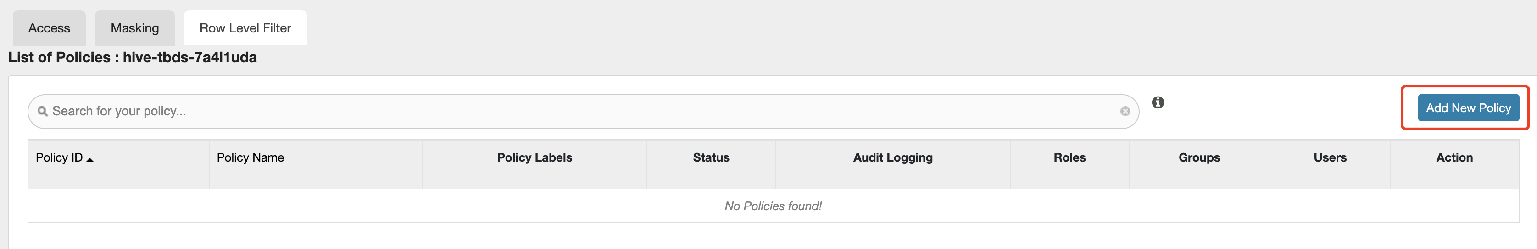The image size is (1537, 249).
Task: Select the Action column header
Action: coord(1454,158)
